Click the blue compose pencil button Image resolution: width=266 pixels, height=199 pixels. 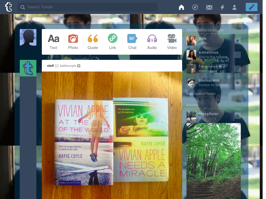point(251,7)
